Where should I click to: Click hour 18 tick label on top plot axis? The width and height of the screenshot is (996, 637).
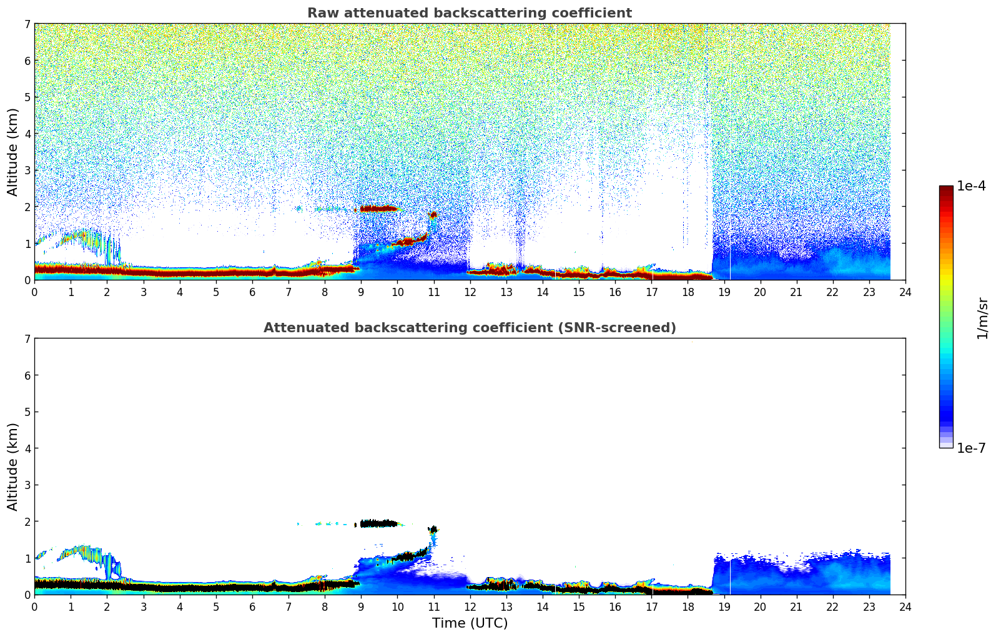point(688,292)
